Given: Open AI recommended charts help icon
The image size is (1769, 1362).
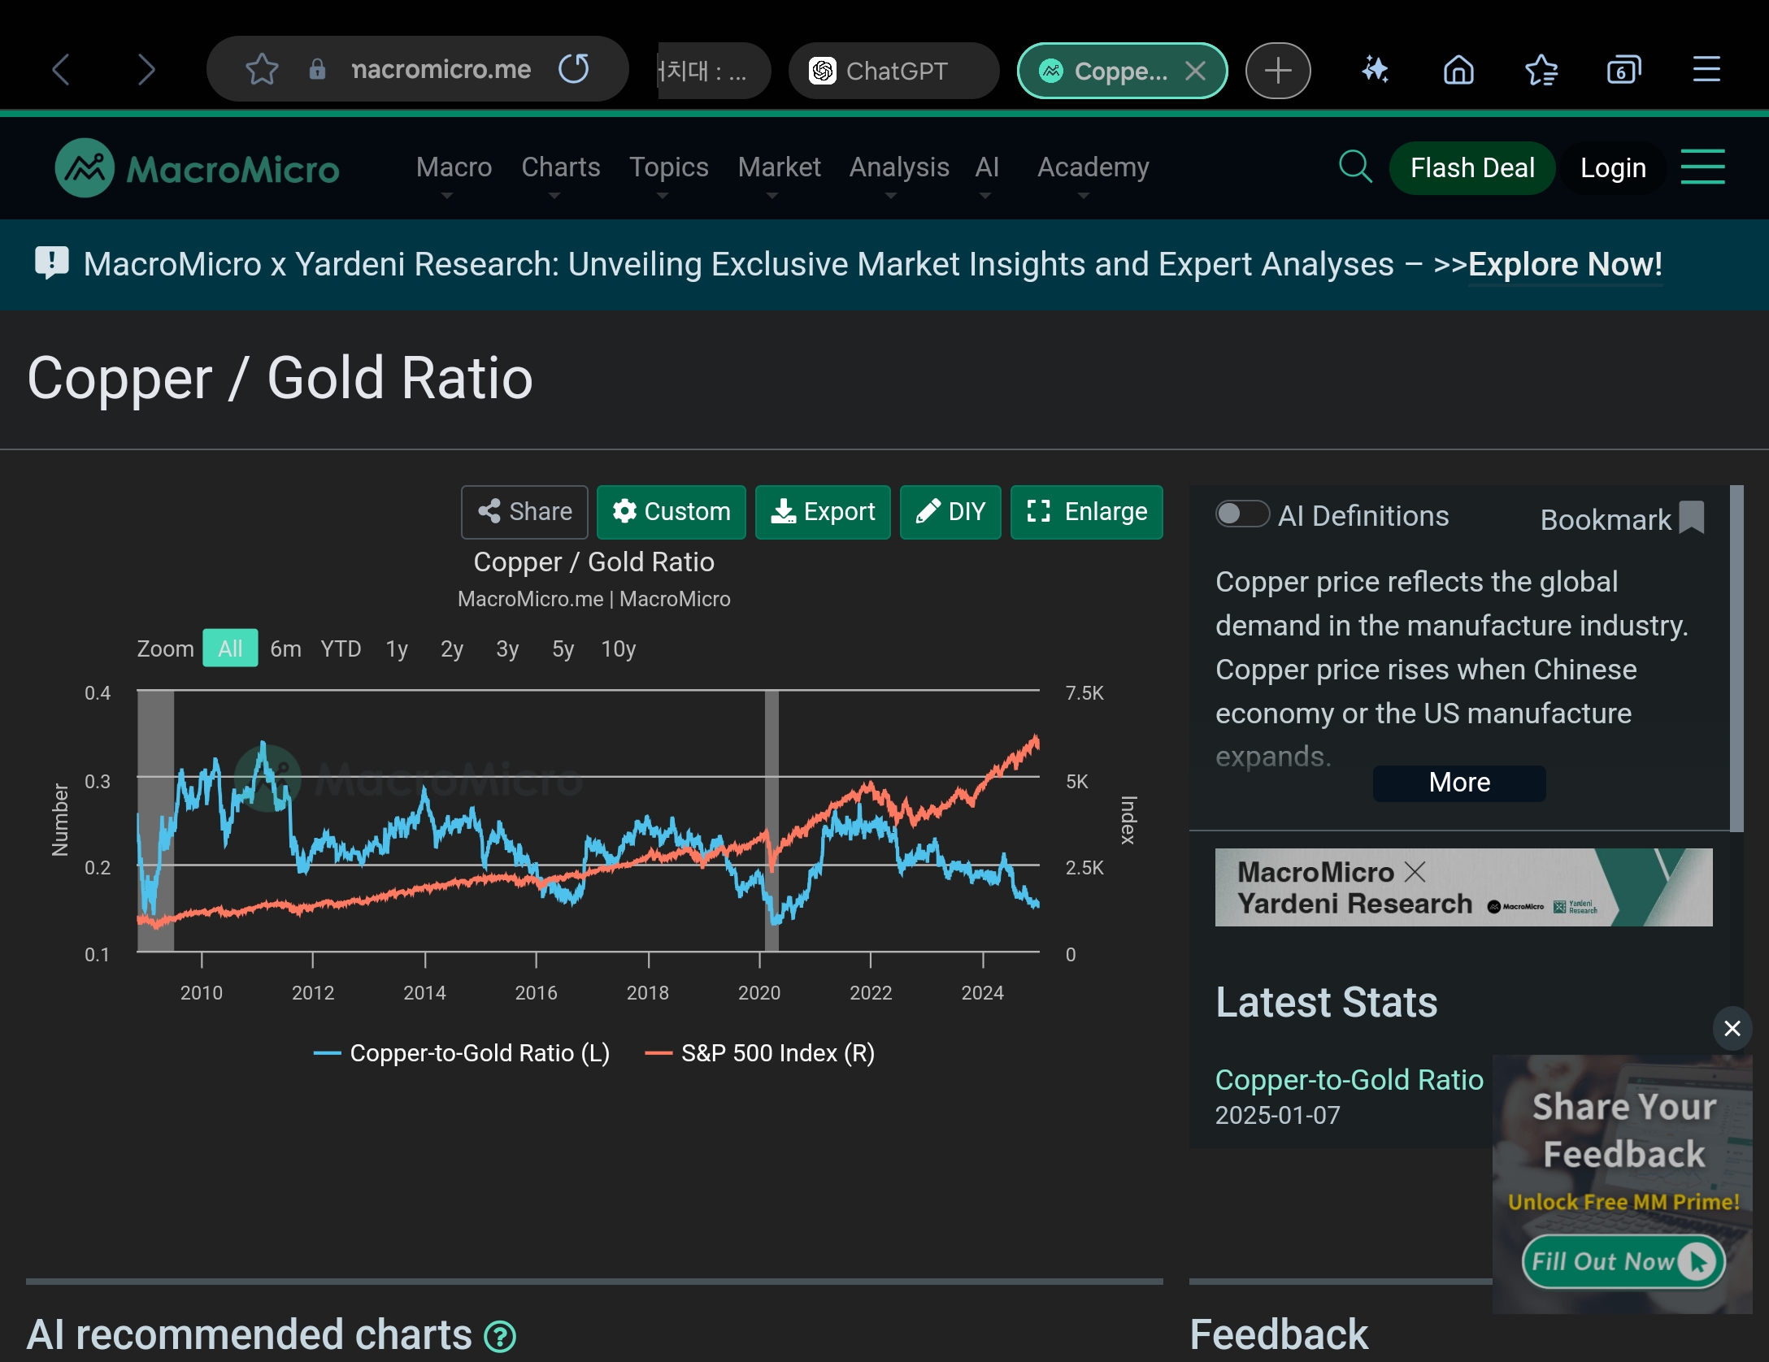Looking at the screenshot, I should pyautogui.click(x=500, y=1337).
